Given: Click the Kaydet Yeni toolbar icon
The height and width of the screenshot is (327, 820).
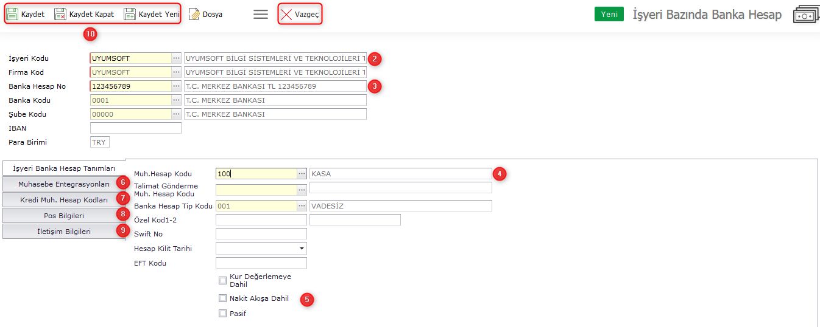Looking at the screenshot, I should 130,14.
